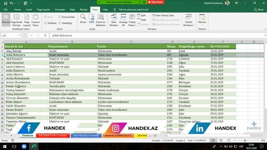267x150 pixels.
Task: Click the macro recording icon in status bar
Action: coord(13,140)
